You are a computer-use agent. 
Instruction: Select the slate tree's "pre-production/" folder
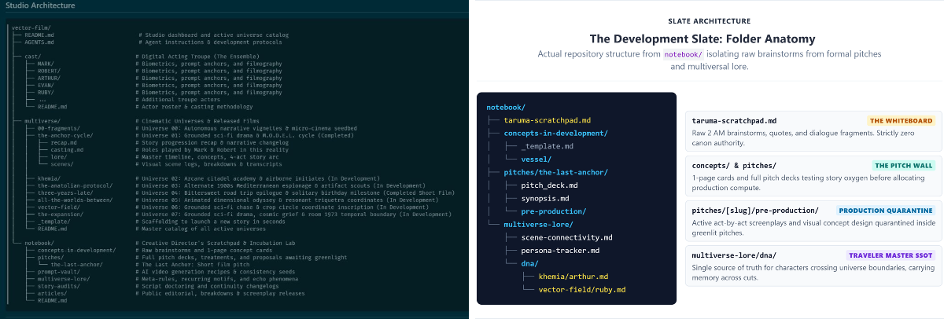click(554, 211)
